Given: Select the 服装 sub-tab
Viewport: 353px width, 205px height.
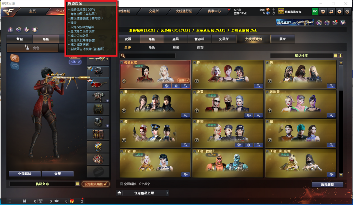Looking at the screenshot, I should tap(176, 47).
